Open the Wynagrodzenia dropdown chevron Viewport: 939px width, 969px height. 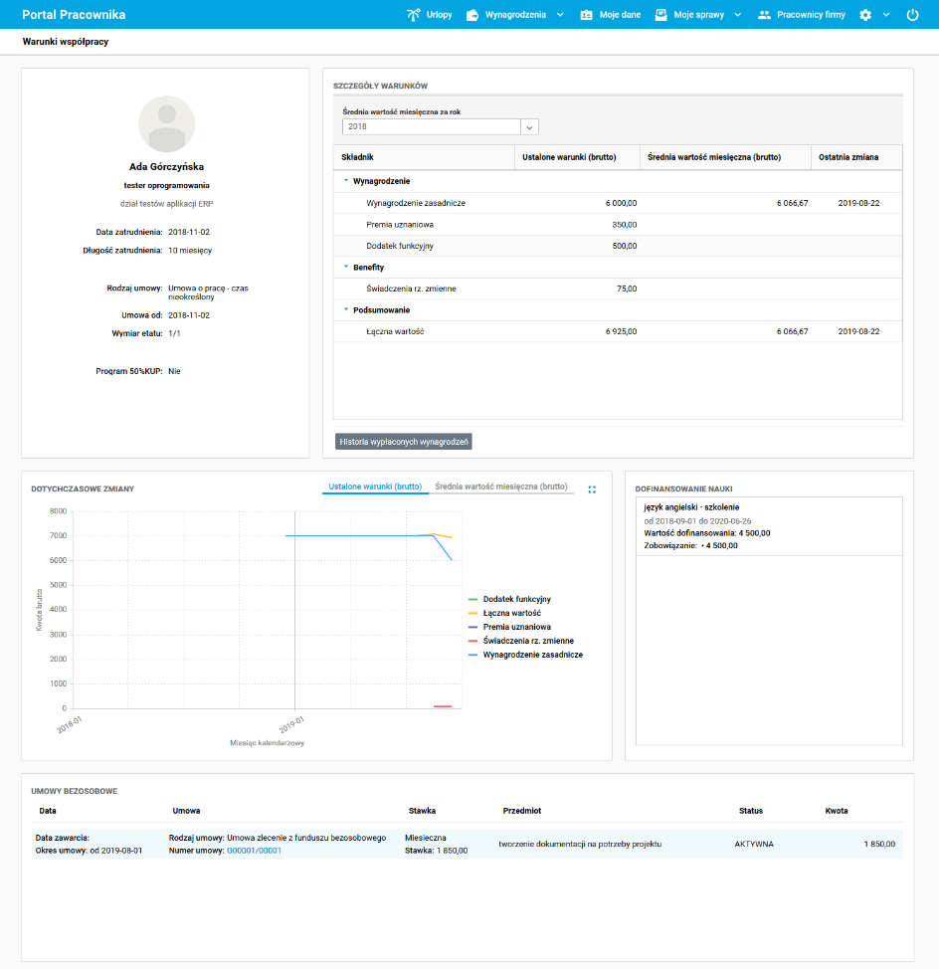(560, 15)
